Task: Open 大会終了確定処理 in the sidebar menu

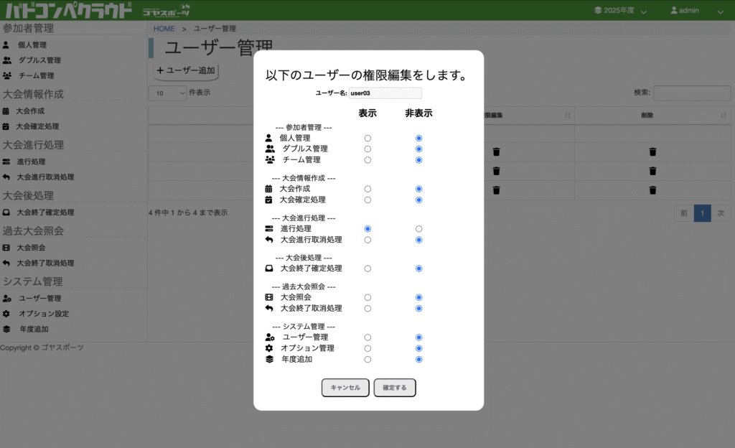Action: tap(45, 213)
